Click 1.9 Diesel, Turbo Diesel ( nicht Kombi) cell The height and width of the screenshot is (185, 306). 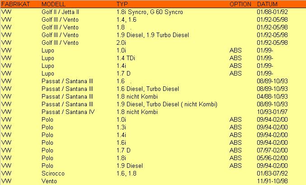167,104
